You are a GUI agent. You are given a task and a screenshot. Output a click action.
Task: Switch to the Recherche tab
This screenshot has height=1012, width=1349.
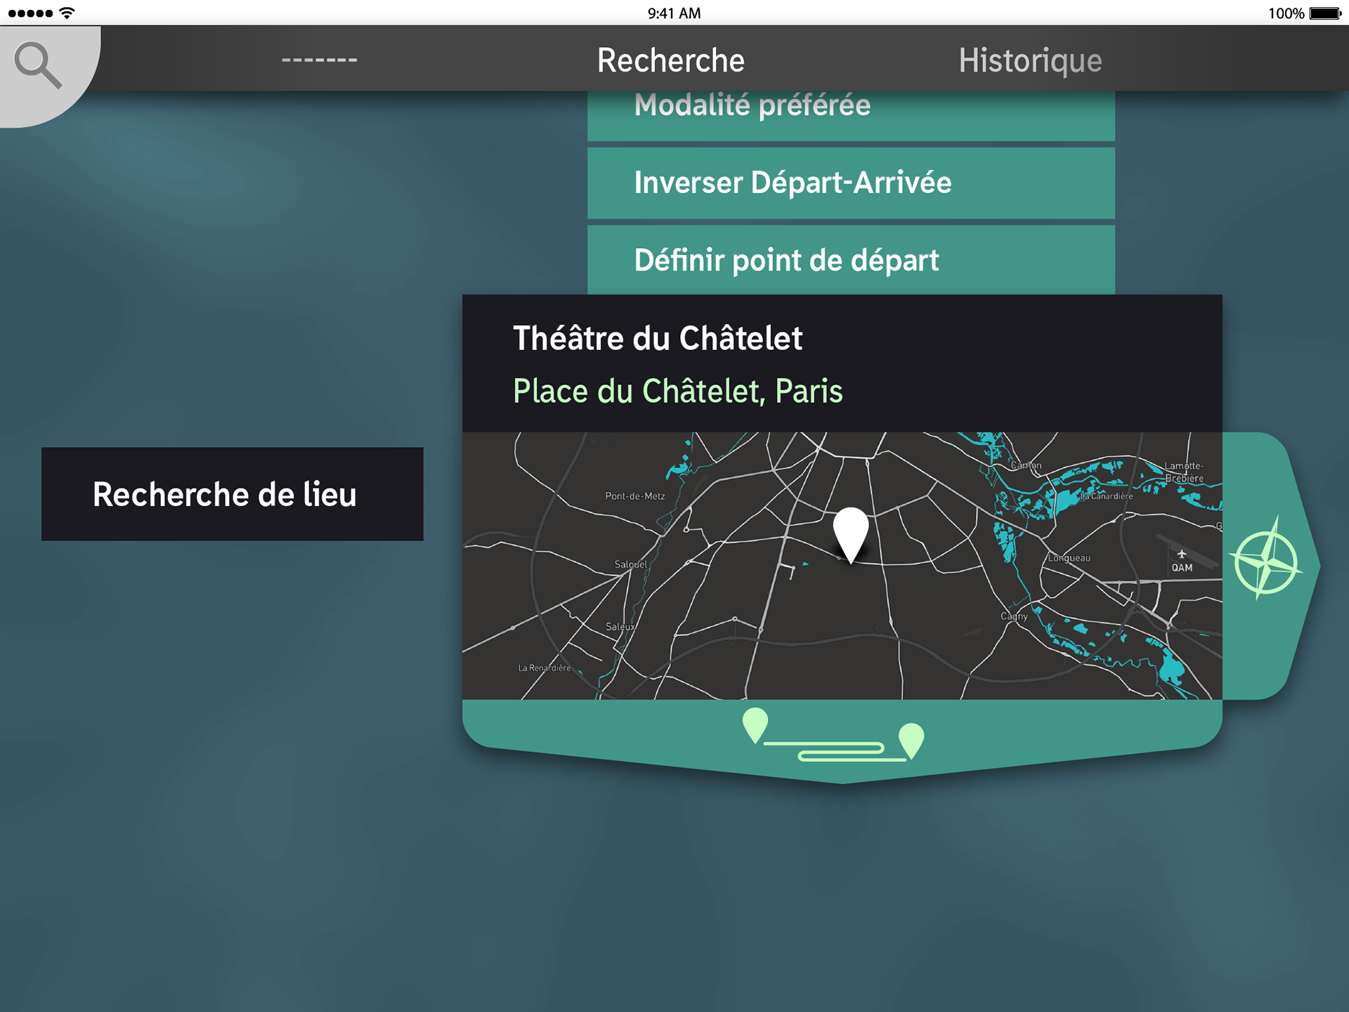[x=670, y=60]
